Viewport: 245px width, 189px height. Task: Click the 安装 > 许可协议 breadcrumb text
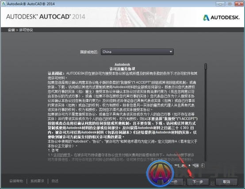[x=20, y=30]
